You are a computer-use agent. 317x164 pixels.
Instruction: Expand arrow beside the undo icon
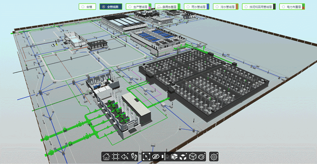(128, 154)
